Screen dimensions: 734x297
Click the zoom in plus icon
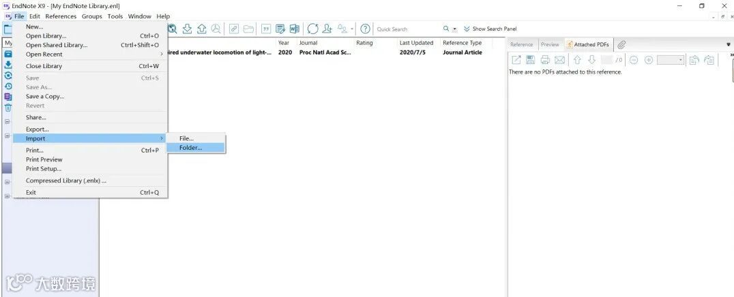649,60
